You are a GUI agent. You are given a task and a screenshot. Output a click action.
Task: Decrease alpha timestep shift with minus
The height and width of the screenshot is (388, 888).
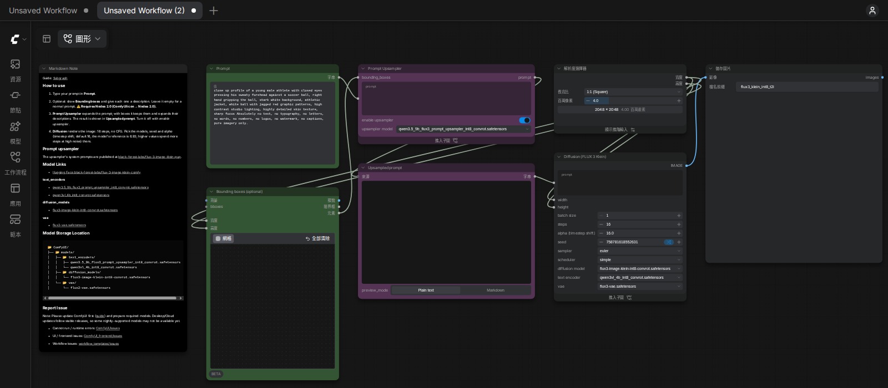pyautogui.click(x=601, y=233)
